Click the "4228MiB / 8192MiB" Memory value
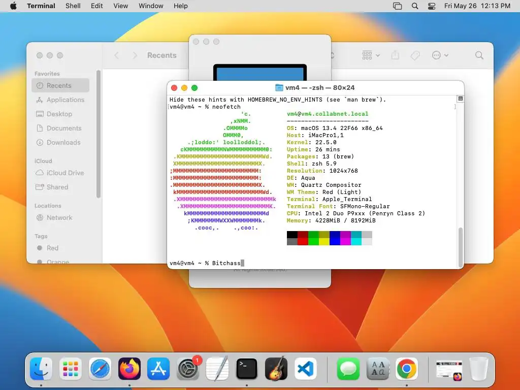 (x=345, y=220)
